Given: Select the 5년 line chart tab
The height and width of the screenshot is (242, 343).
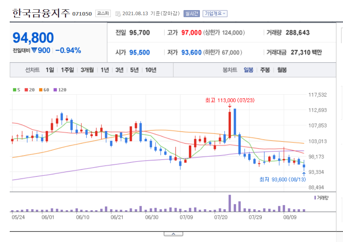Looking at the screenshot, I should click(x=134, y=70).
